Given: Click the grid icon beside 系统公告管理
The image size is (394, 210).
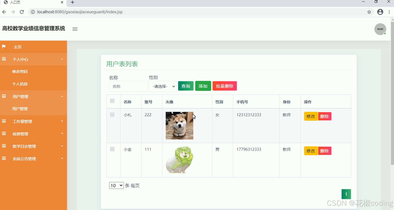Looking at the screenshot, I should 3,159.
